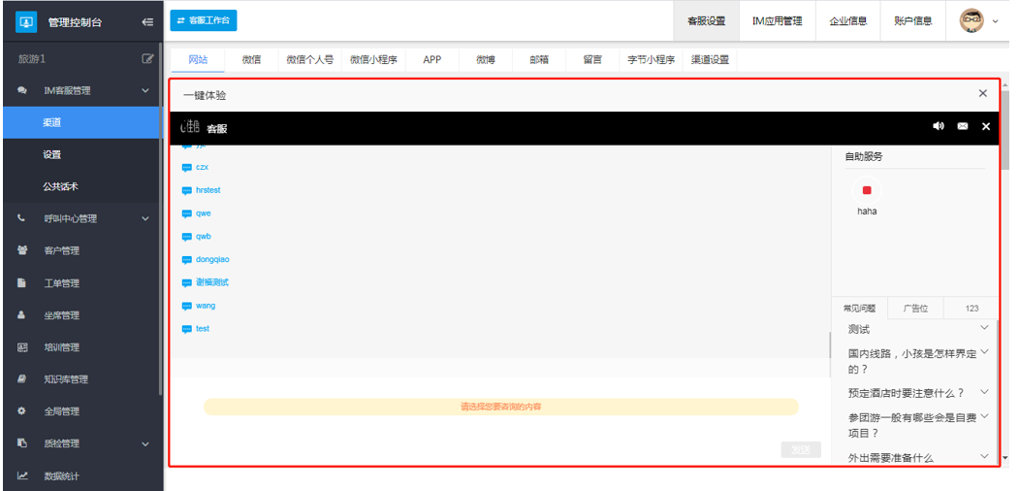Expand the 预定酒店时要注意什么 question

click(984, 392)
